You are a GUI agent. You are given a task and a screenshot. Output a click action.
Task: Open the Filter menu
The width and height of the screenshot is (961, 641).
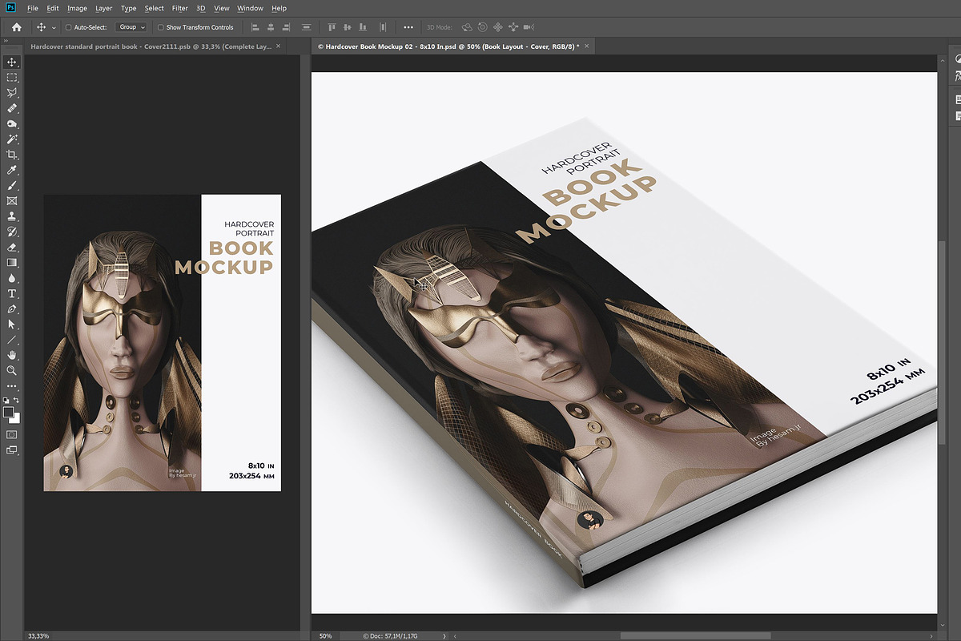tap(180, 8)
